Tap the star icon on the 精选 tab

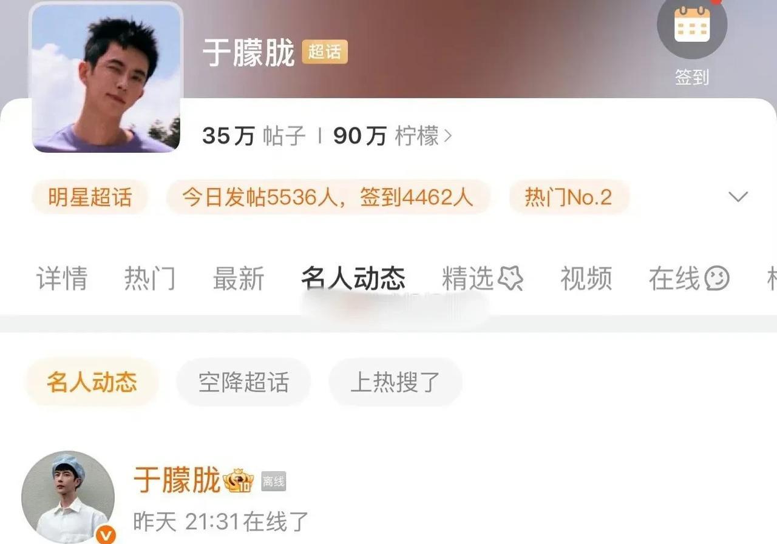[x=510, y=278]
